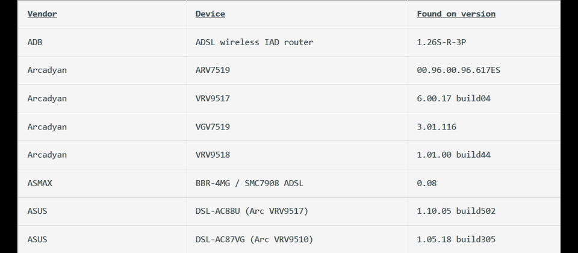The width and height of the screenshot is (578, 253).
Task: Select the VRV9518 device cell
Action: [x=213, y=155]
